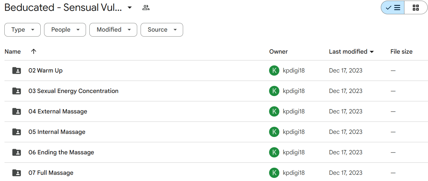Sort by Name column header

point(13,52)
